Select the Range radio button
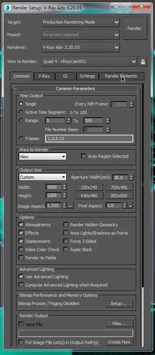This screenshot has height=355, width=155. [x=21, y=120]
